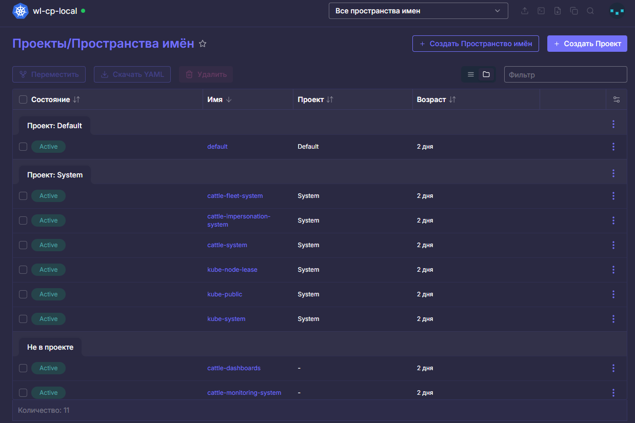Sort by Имя column header
The width and height of the screenshot is (635, 423).
click(x=220, y=99)
